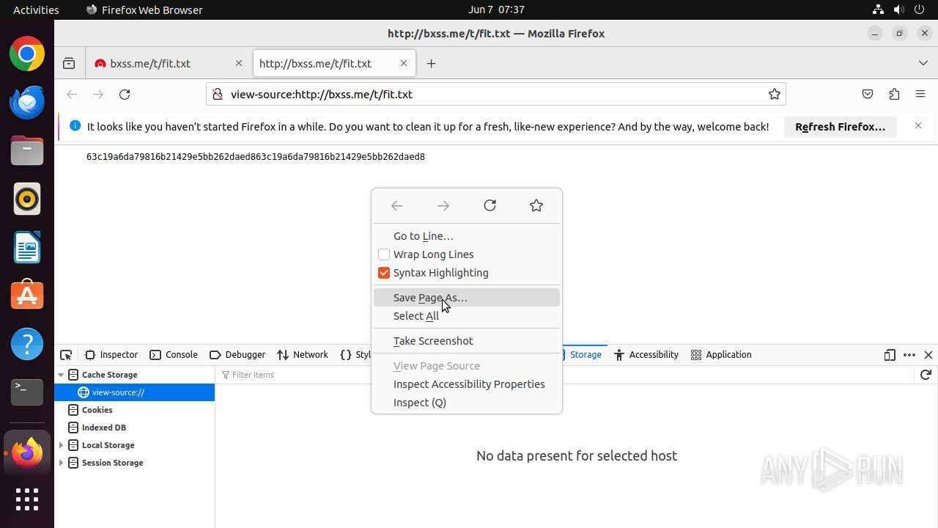Image resolution: width=938 pixels, height=528 pixels.
Task: Open LibreOffice Writer from the dock
Action: click(x=27, y=247)
